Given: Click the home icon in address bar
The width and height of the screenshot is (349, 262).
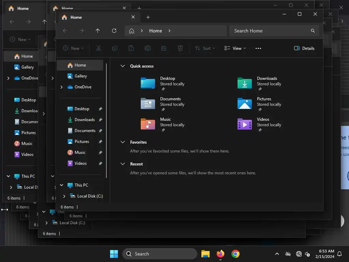Looking at the screenshot, I should 132,31.
